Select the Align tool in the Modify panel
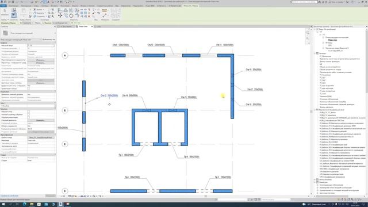Image resolution: width=368 pixels, height=207 pixels. pos(60,10)
